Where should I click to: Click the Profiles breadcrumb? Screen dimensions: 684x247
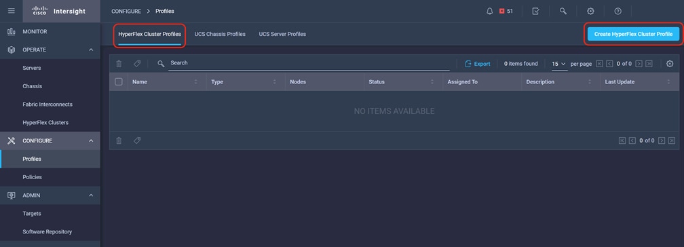click(165, 12)
